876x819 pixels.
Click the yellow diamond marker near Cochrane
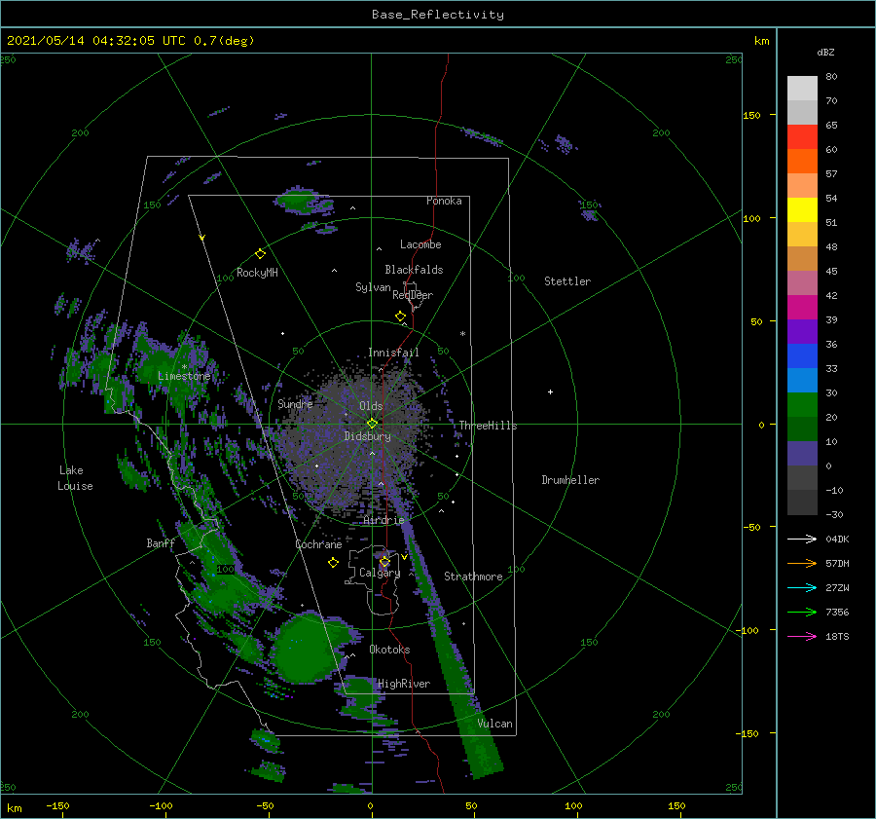coord(333,563)
